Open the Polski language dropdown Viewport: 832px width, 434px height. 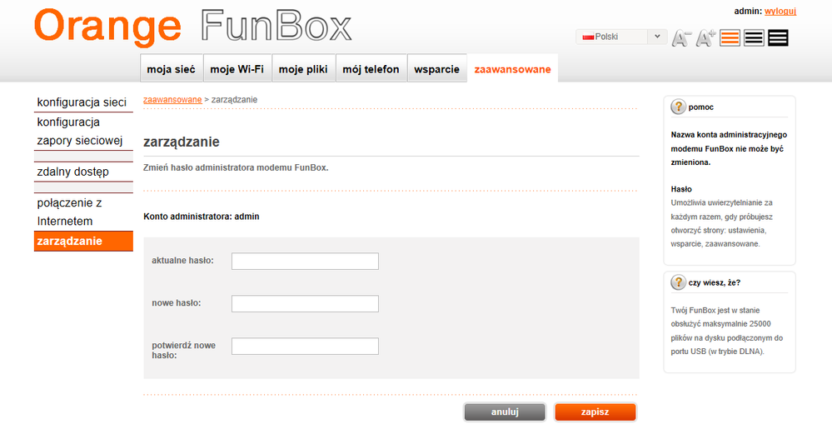coord(621,37)
